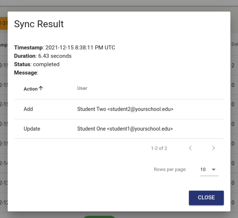Click Student One <student1@yourschool.edu> entry
Viewport: 238px width, 218px height.
[125, 129]
